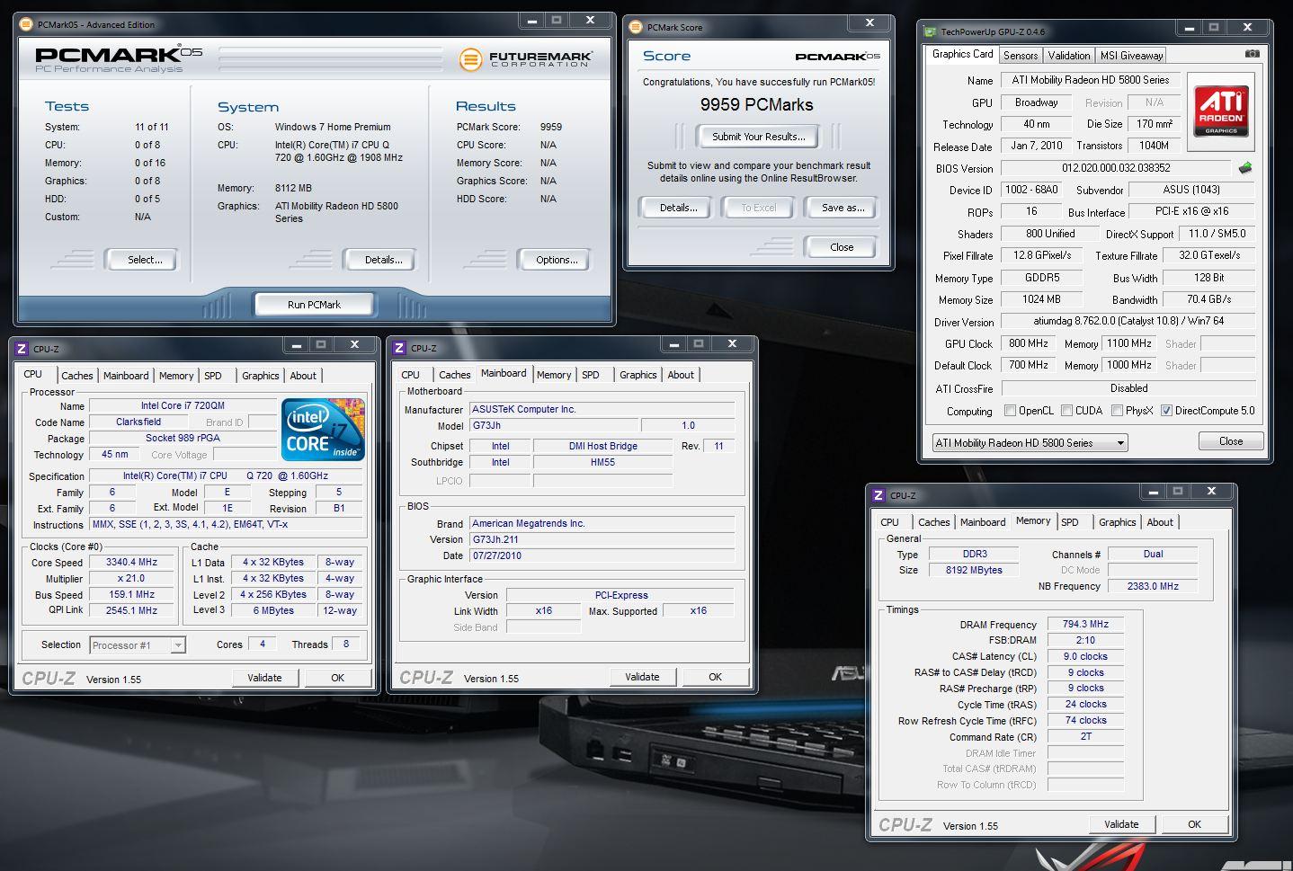
Task: Open the Processor #1 selection dropdown
Action: [x=138, y=644]
